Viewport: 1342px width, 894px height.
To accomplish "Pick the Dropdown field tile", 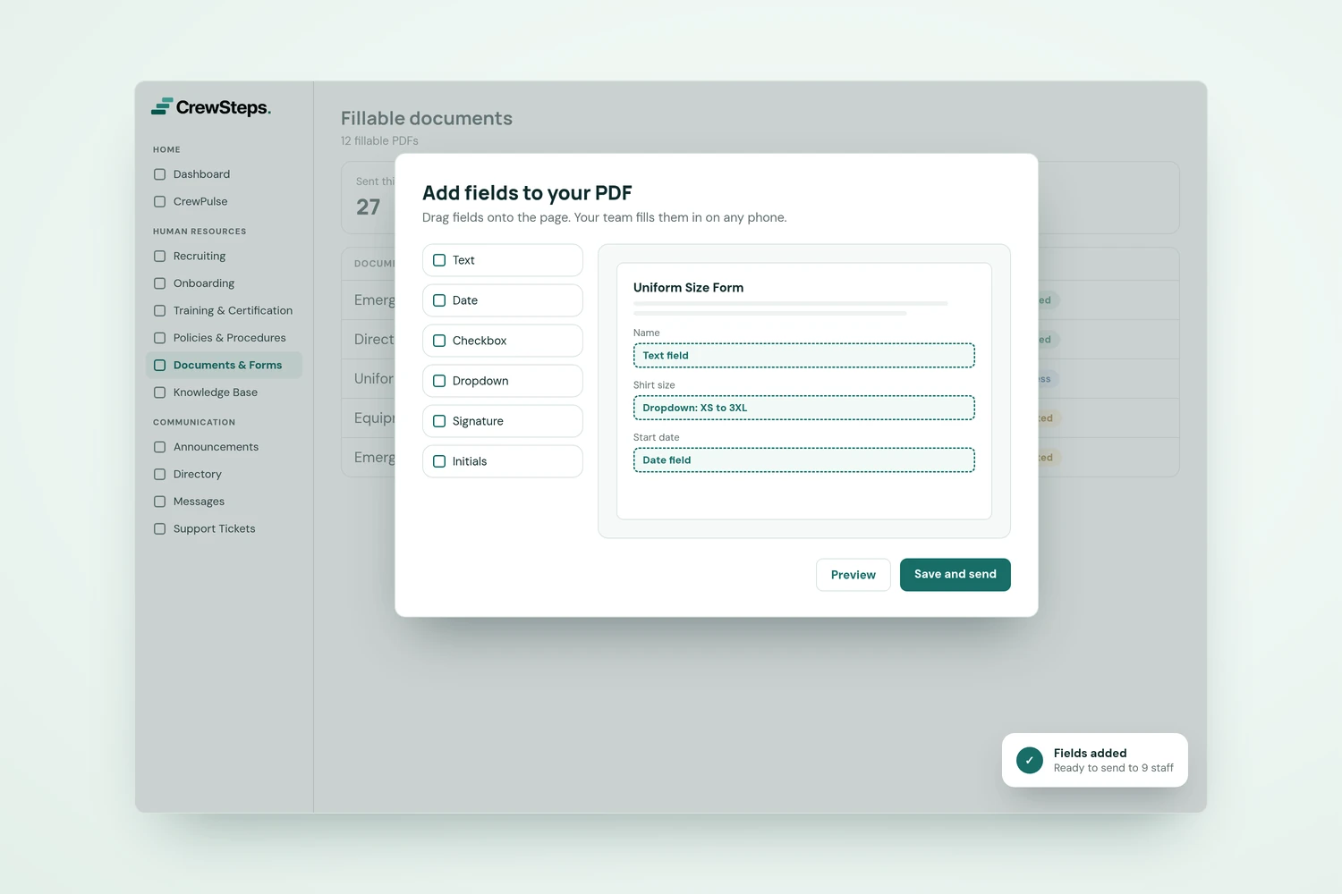I will click(x=503, y=381).
